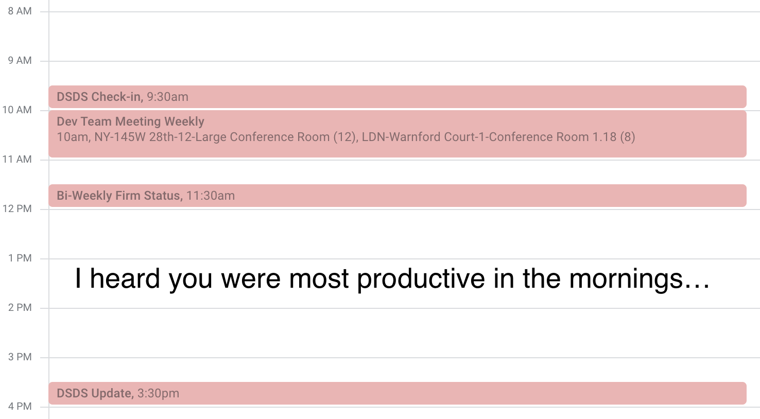This screenshot has height=419, width=760.
Task: Click the empty slot between 2 PM and 3 PM
Action: pyautogui.click(x=397, y=333)
